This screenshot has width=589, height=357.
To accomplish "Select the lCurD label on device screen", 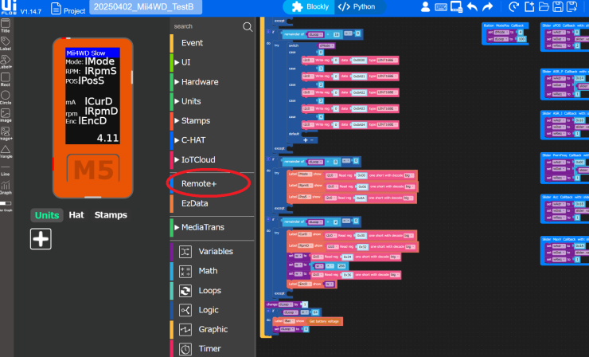I will coord(99,101).
